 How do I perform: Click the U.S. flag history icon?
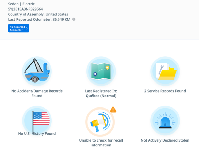point(37,120)
